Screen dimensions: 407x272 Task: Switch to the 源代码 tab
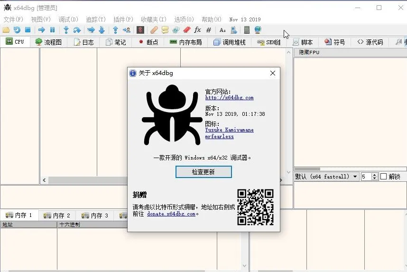point(370,42)
